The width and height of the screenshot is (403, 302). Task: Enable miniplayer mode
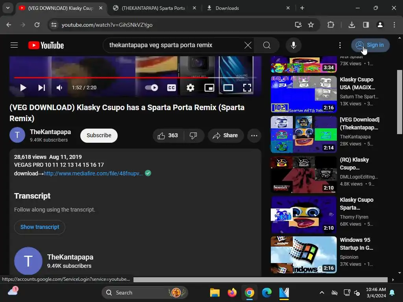[209, 88]
